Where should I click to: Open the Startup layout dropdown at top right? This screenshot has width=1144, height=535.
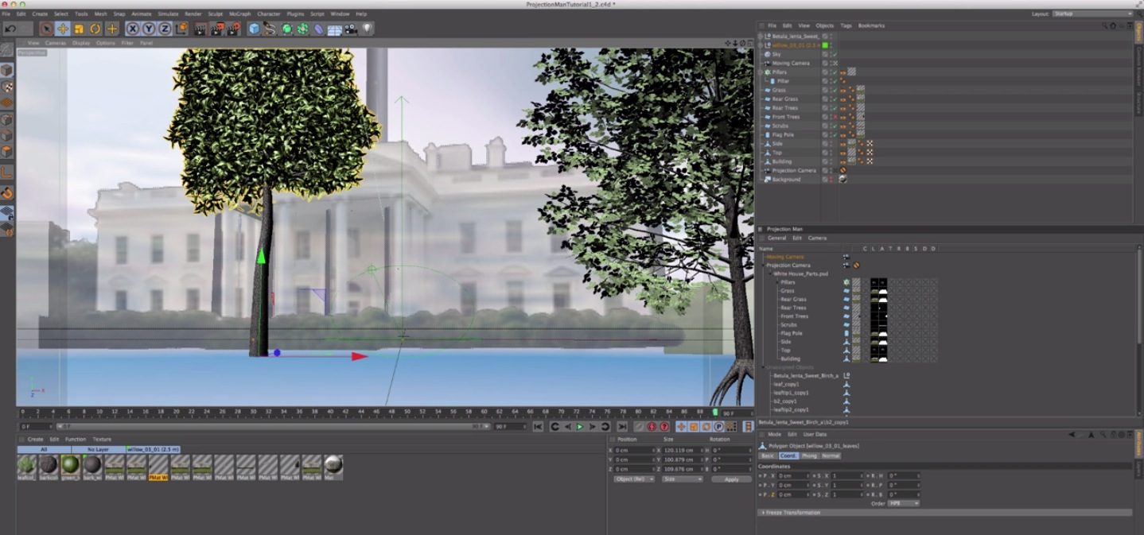[x=1113, y=14]
